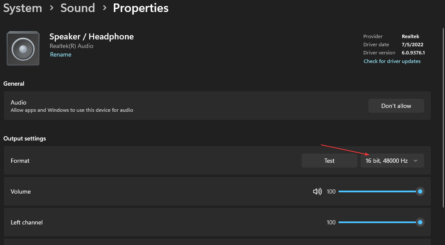Click the Speaker / Headphone device name
The image size is (445, 245).
click(x=92, y=37)
